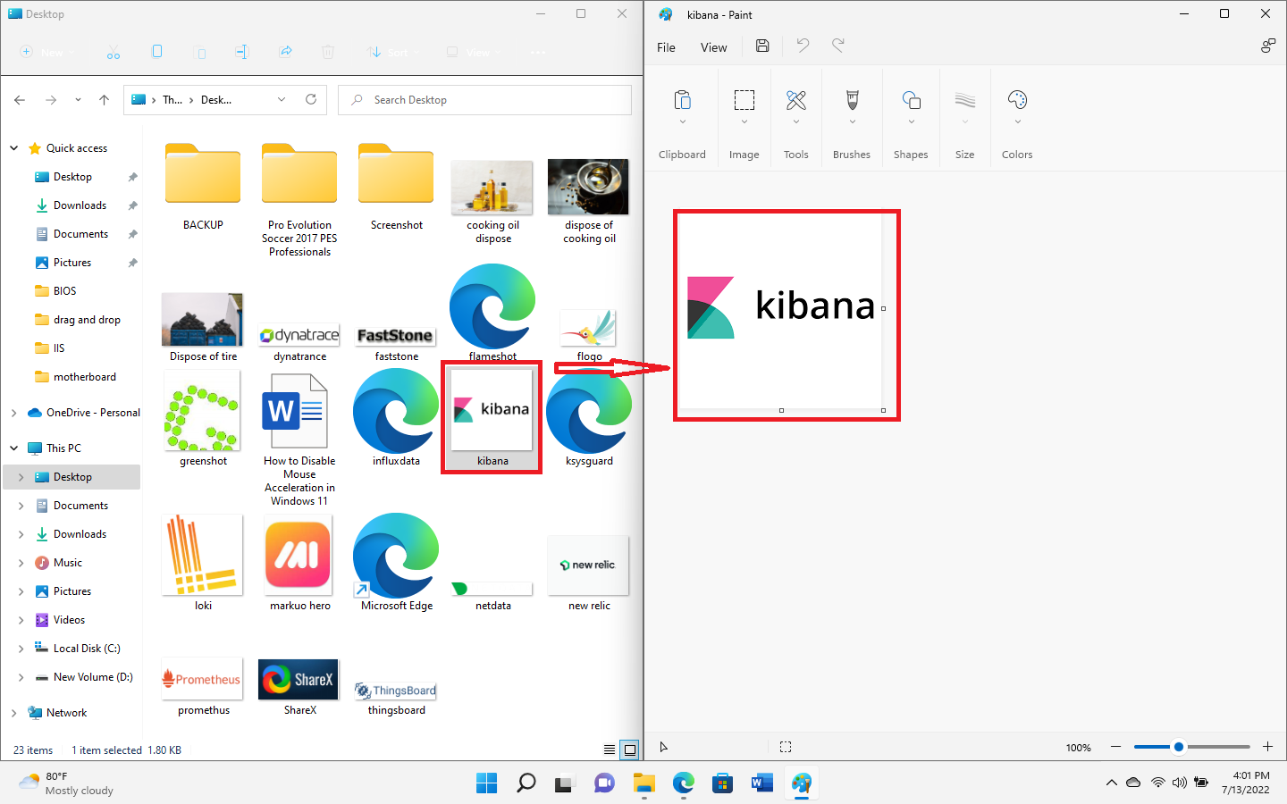Open the clock and date flyout
This screenshot has height=804, width=1287.
click(1248, 783)
